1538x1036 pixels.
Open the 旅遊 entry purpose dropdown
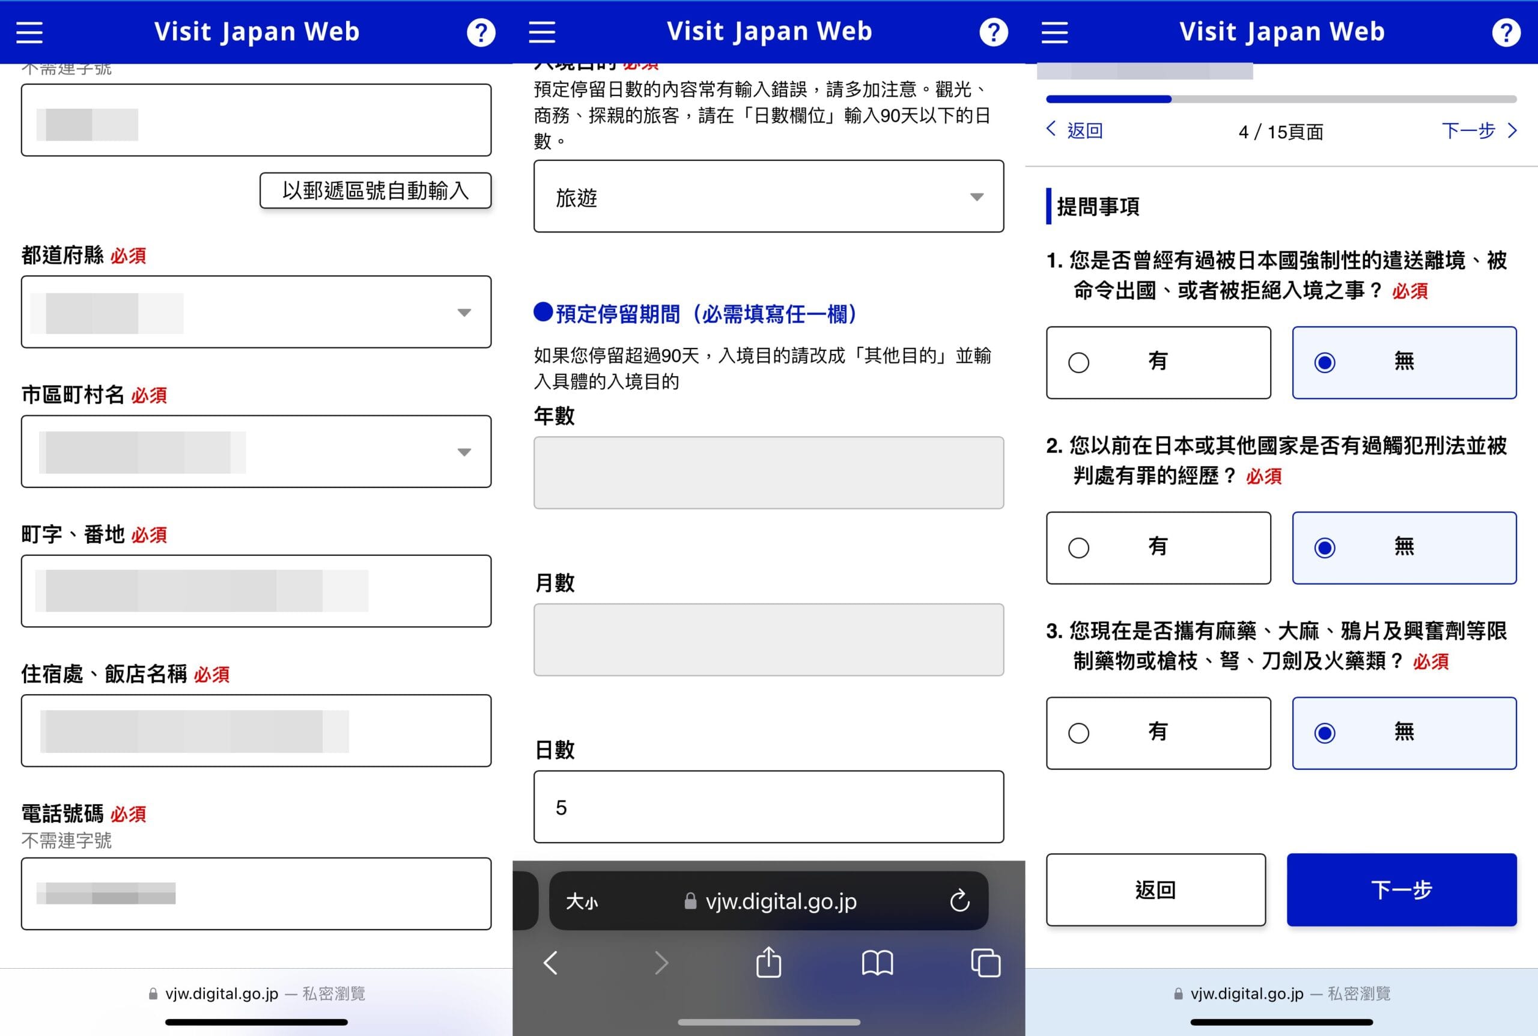point(768,197)
